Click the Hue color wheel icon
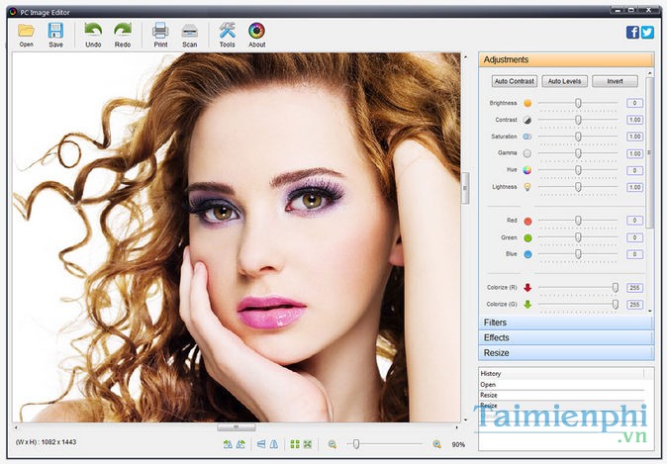Viewport: 667px width, 464px height. [x=527, y=170]
